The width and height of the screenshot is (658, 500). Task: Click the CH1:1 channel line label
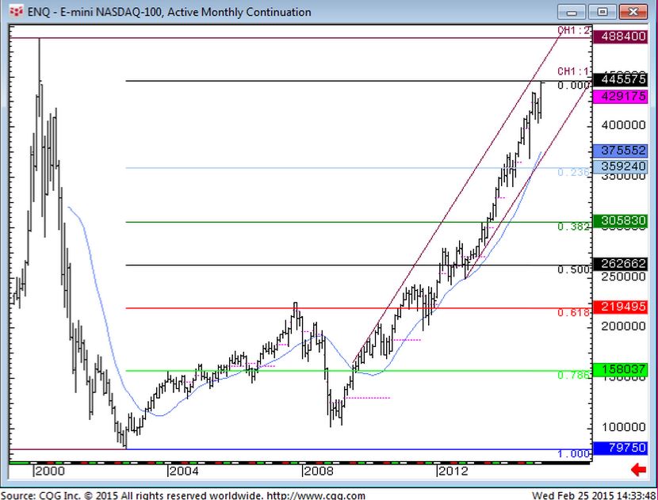click(x=574, y=71)
